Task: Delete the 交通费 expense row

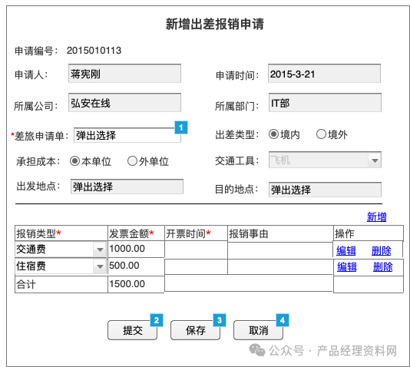Action: tap(382, 251)
